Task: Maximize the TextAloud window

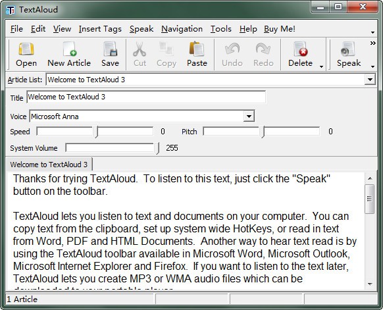Action: click(338, 7)
